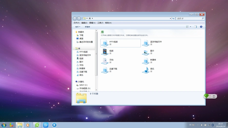This screenshot has height=128, width=228.
Task: Open the 音乐 library icon in the main pane
Action: point(146,70)
